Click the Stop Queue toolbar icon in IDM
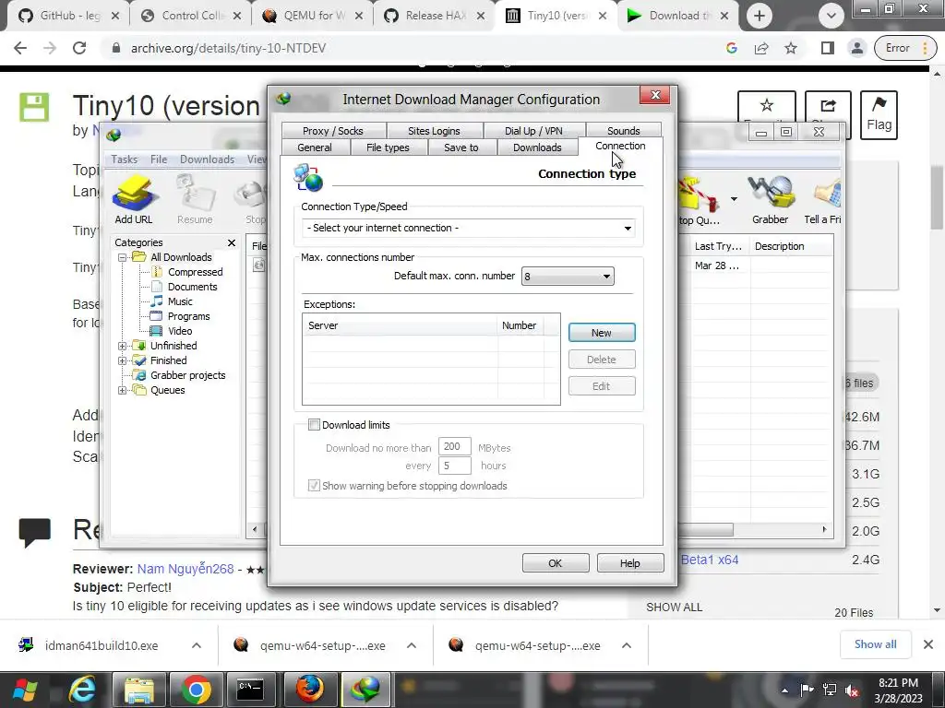 pyautogui.click(x=700, y=199)
